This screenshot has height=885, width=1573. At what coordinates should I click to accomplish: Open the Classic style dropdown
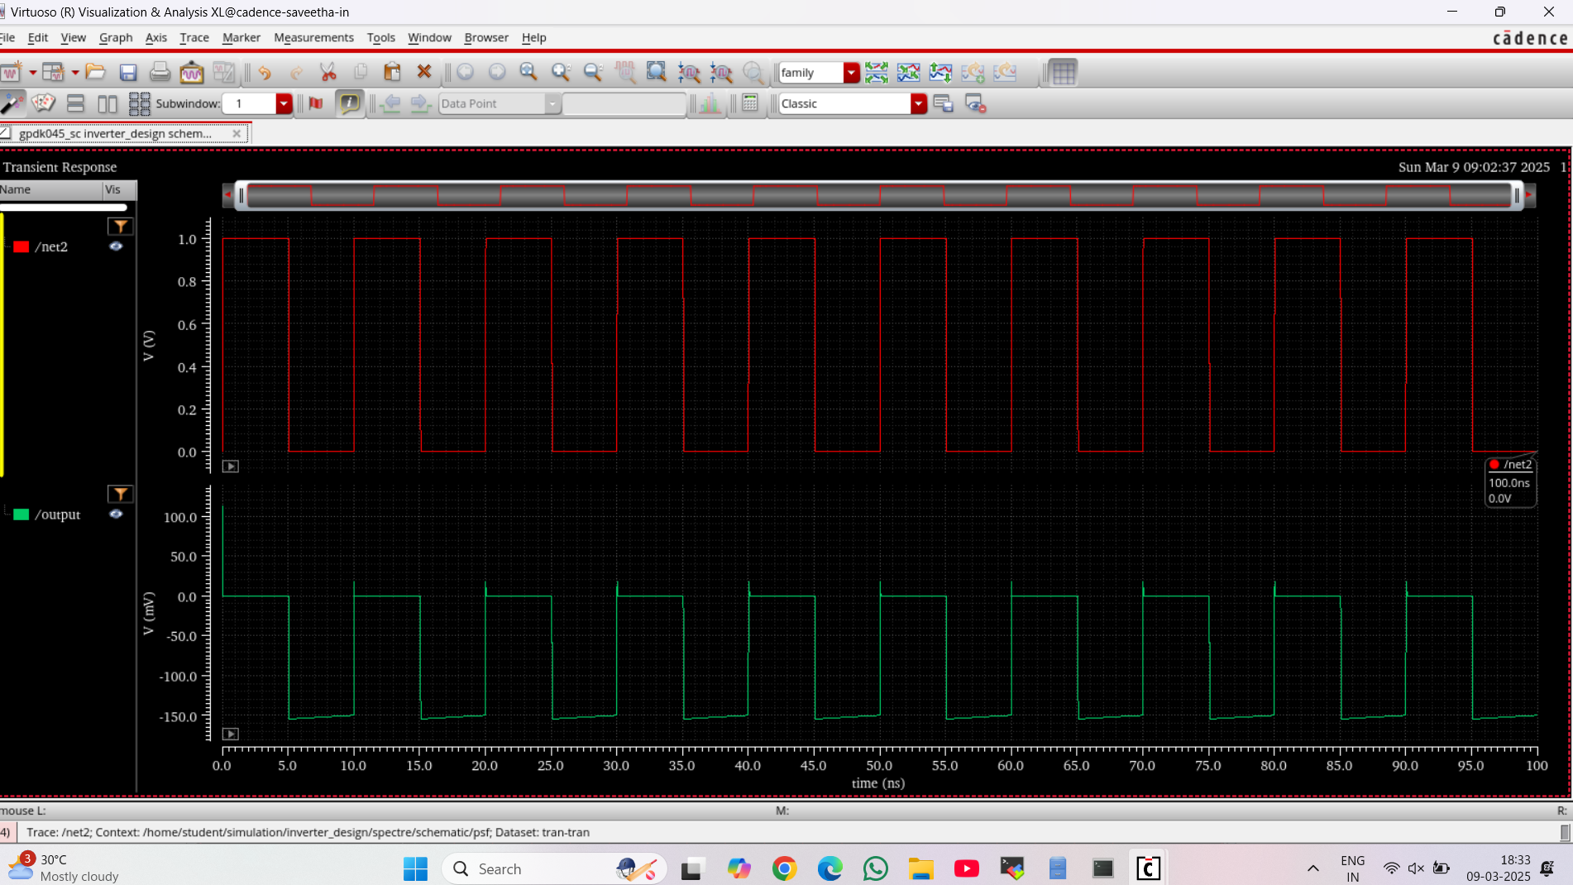918,103
